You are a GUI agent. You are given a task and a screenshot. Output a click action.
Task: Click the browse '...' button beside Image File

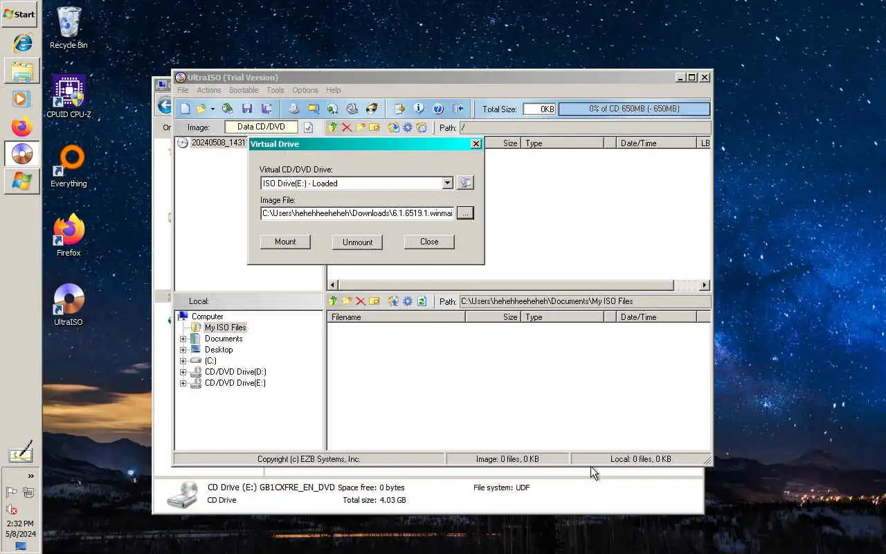(465, 213)
